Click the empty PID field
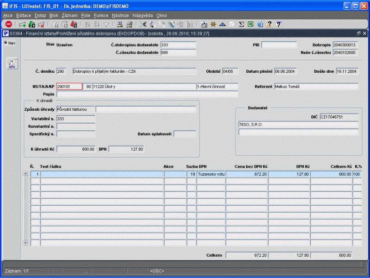370x278 pixels. [x=279, y=45]
